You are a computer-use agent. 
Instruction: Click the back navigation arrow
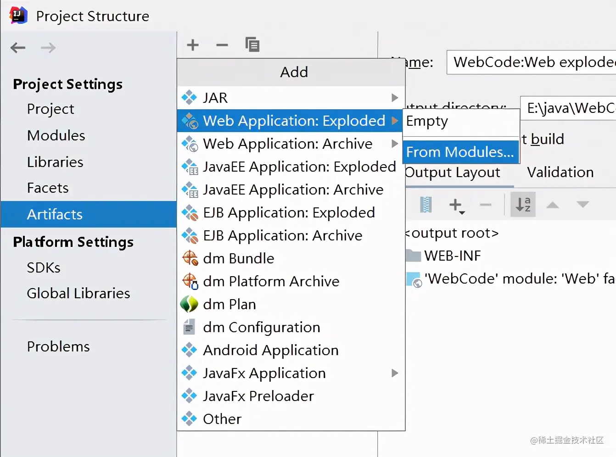pos(18,48)
